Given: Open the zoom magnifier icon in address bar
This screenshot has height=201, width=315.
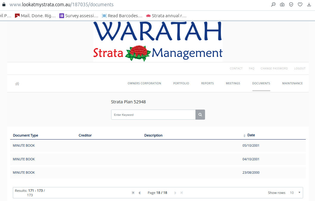Looking at the screenshot, I should (x=273, y=4).
